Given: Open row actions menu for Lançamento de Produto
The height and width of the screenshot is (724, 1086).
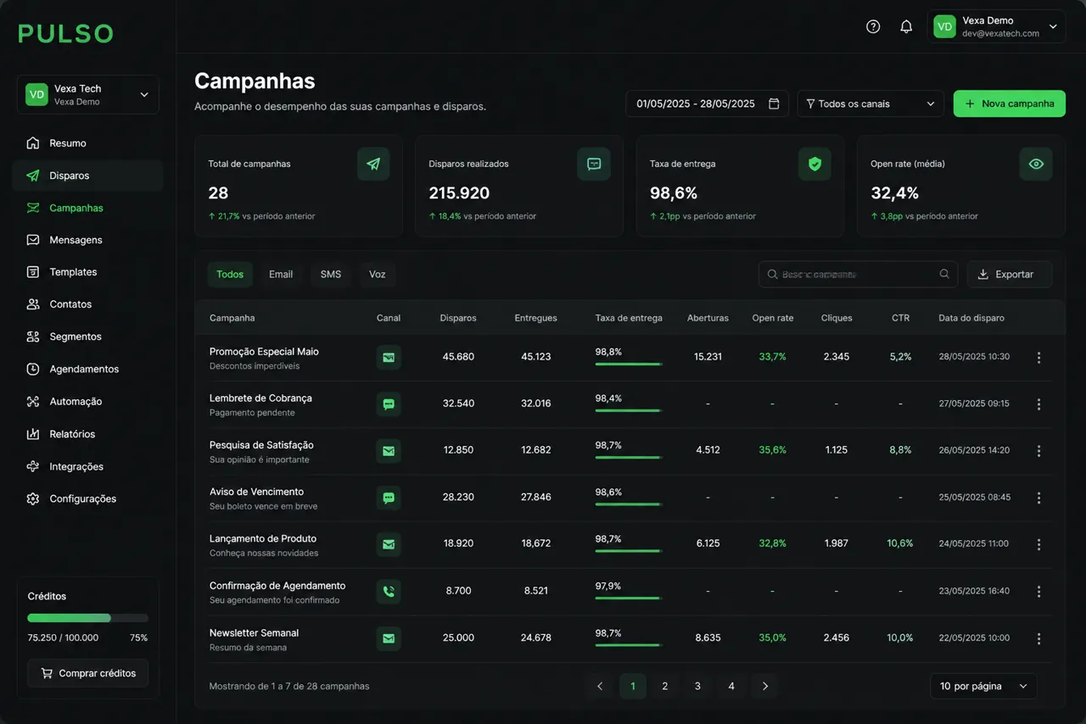Looking at the screenshot, I should pyautogui.click(x=1038, y=544).
